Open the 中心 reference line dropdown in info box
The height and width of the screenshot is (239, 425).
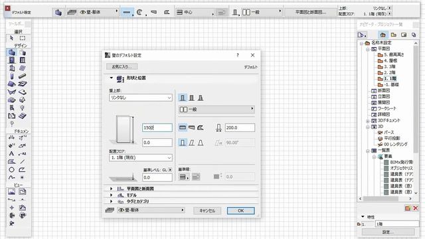(195, 12)
